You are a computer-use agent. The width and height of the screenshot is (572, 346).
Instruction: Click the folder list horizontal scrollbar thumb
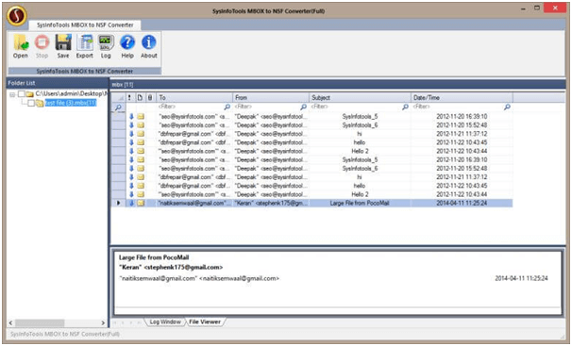pyautogui.click(x=40, y=322)
